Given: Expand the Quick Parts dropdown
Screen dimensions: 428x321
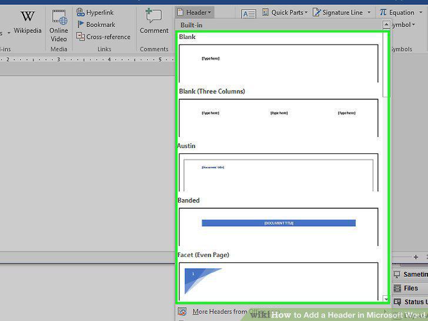Looking at the screenshot, I should [x=285, y=12].
